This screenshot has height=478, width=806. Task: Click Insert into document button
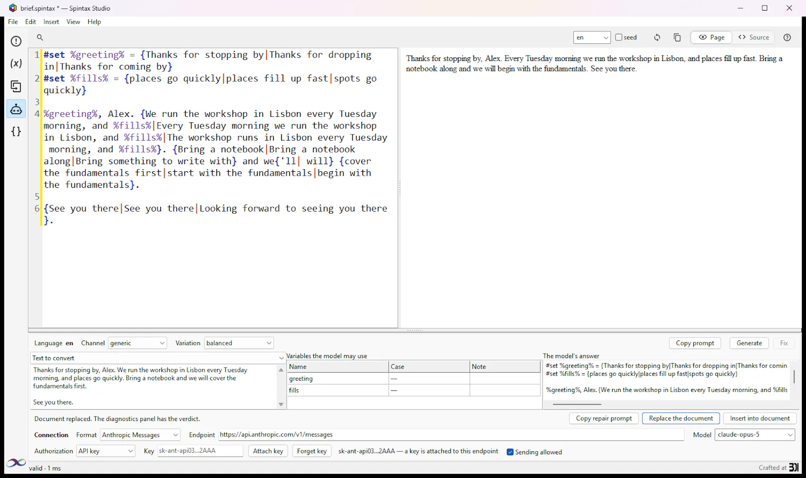pos(760,418)
